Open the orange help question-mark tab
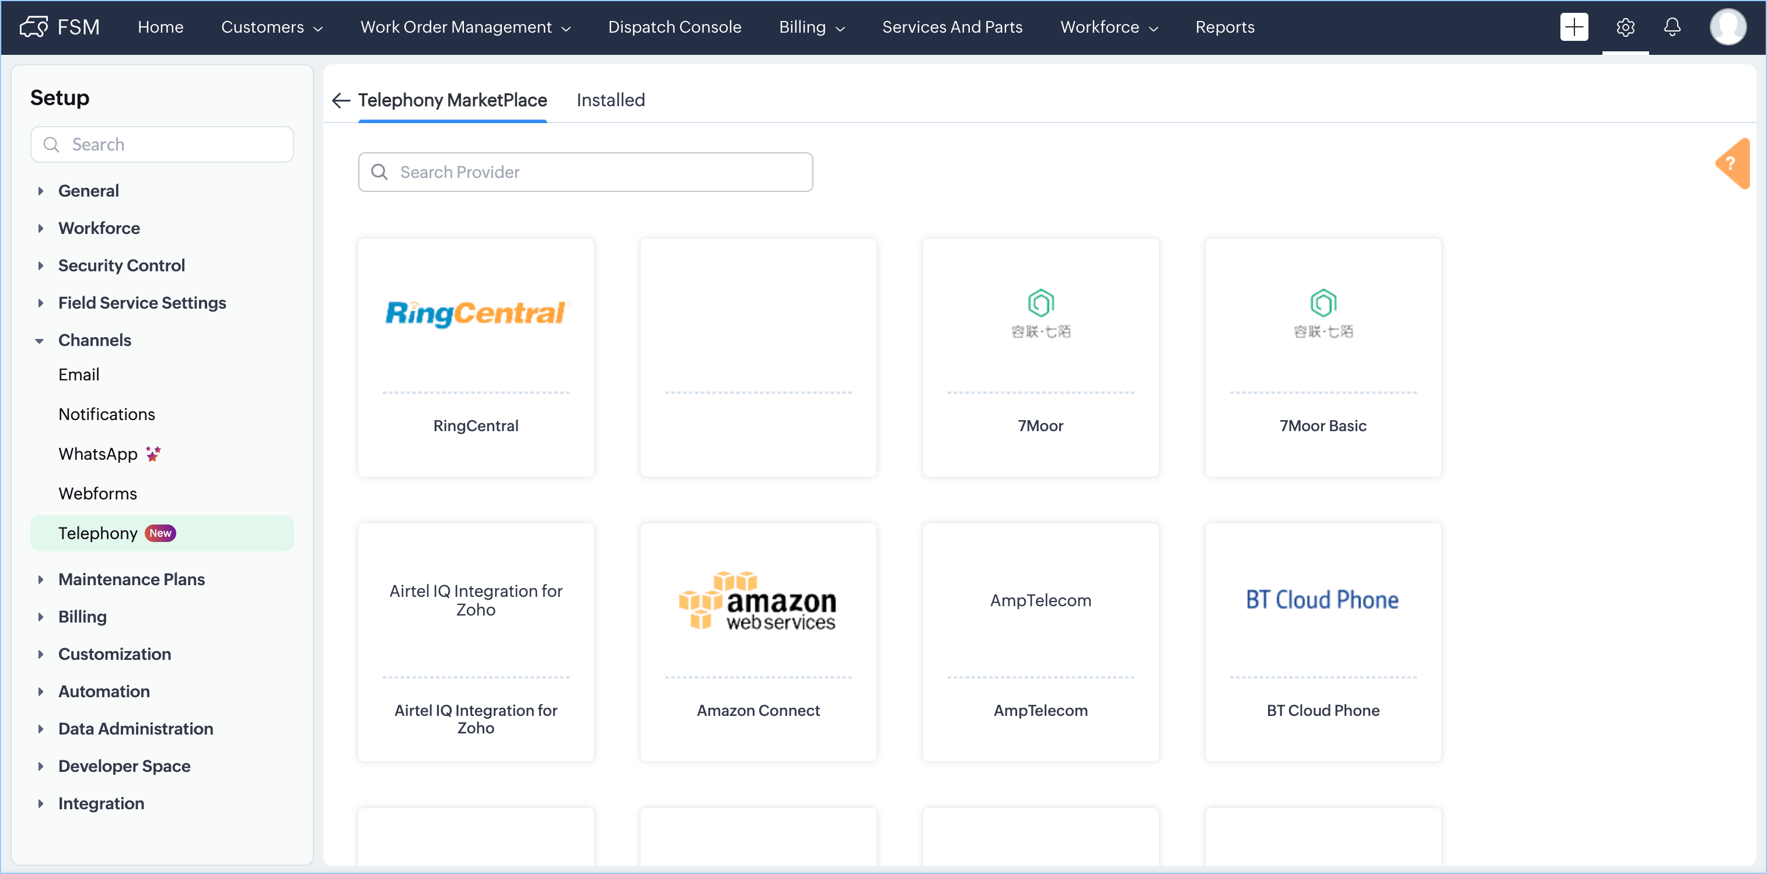The height and width of the screenshot is (874, 1767). 1732,163
